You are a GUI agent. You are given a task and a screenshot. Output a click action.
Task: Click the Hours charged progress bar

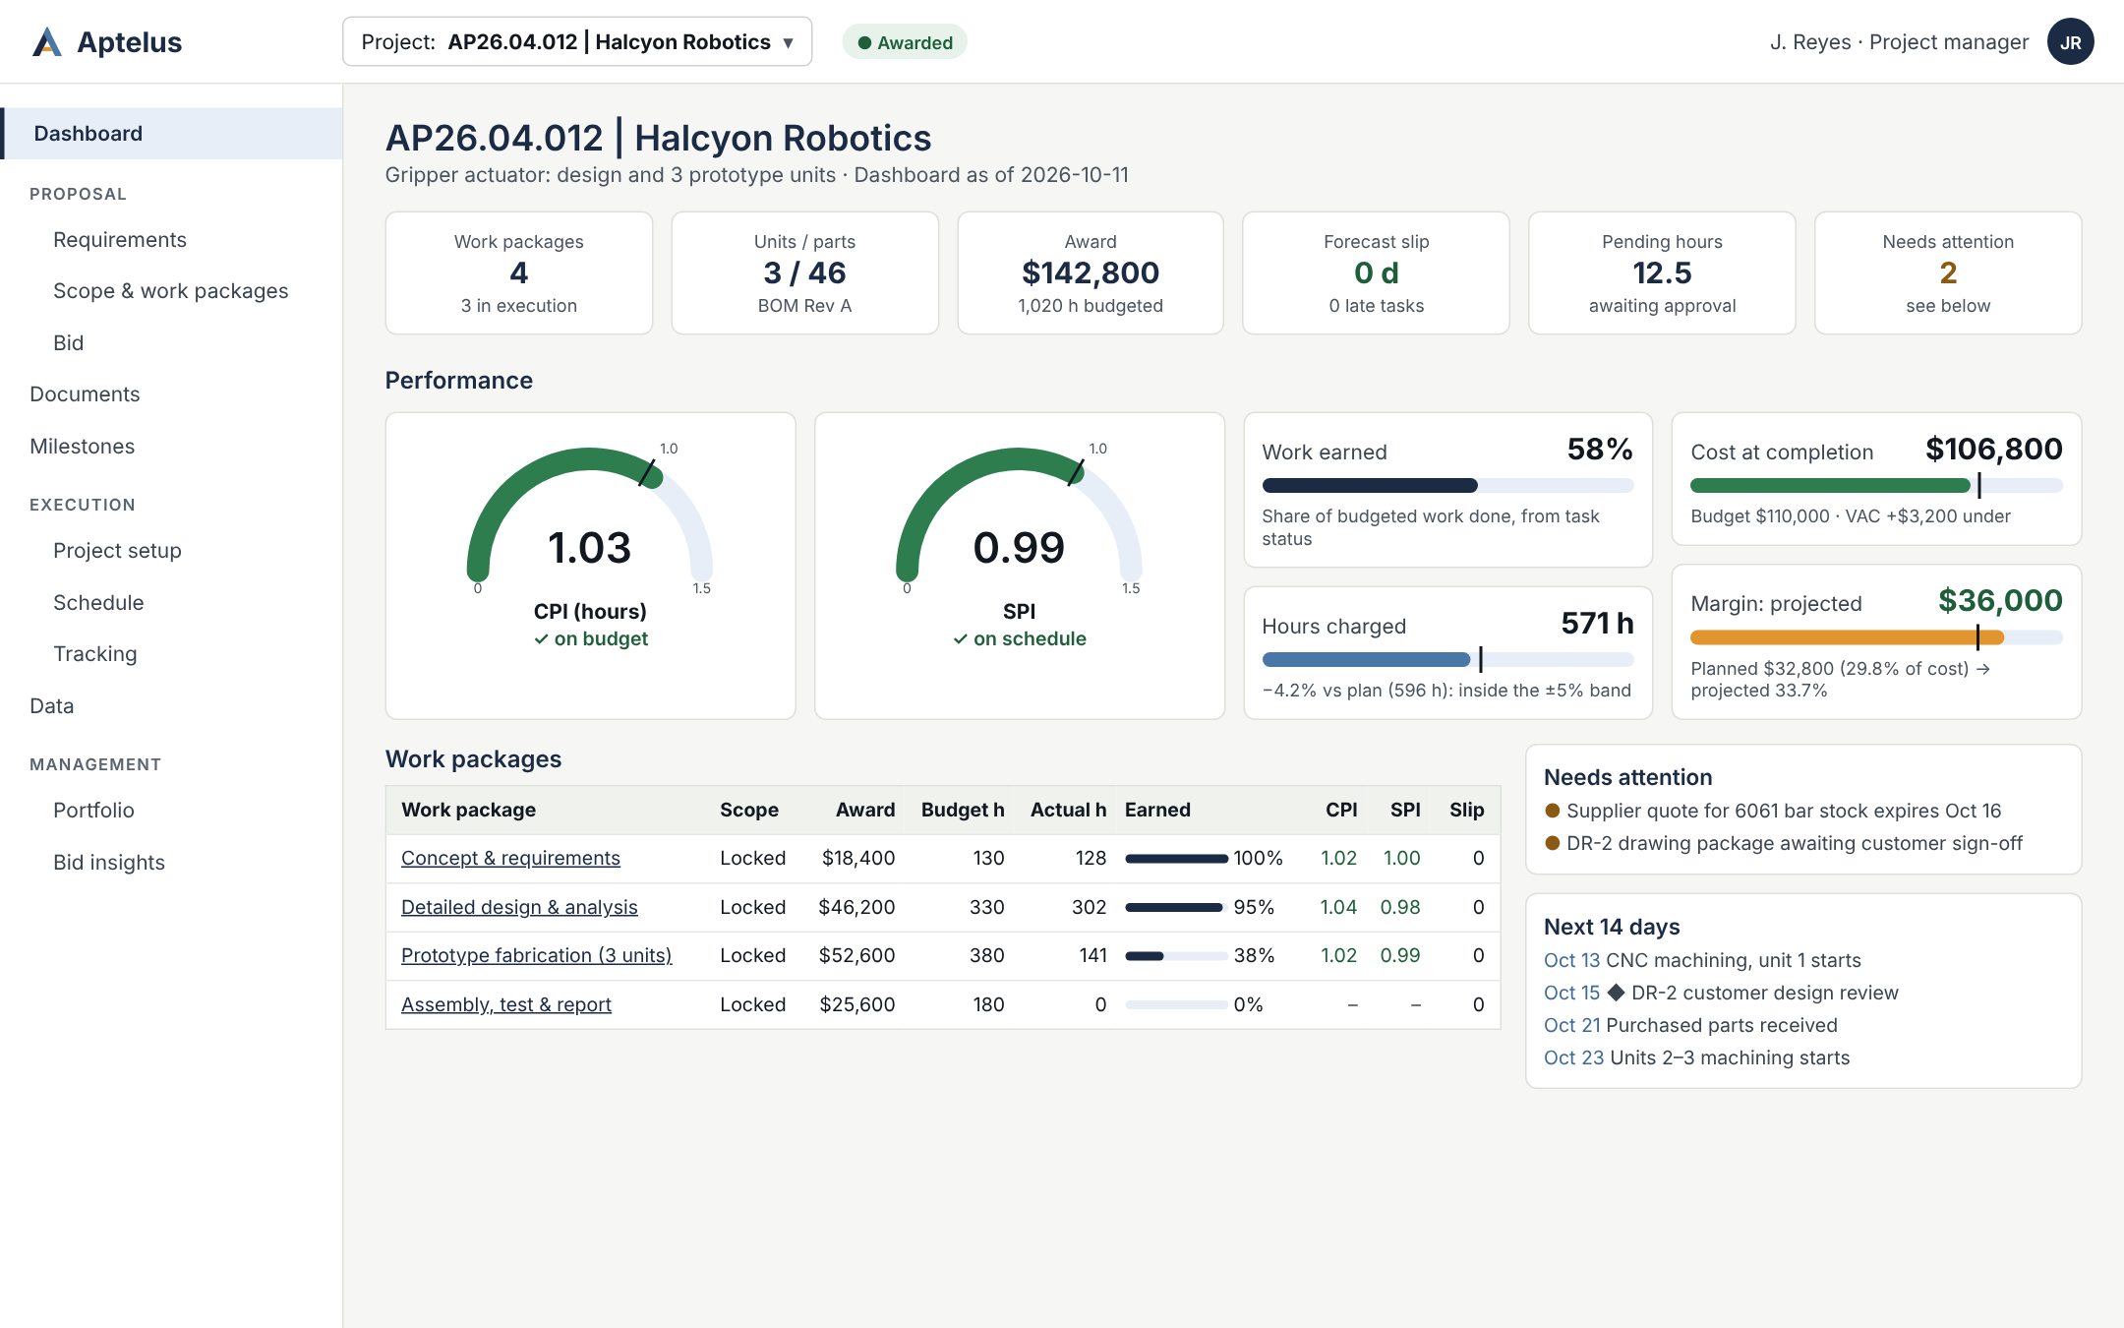(x=1447, y=659)
